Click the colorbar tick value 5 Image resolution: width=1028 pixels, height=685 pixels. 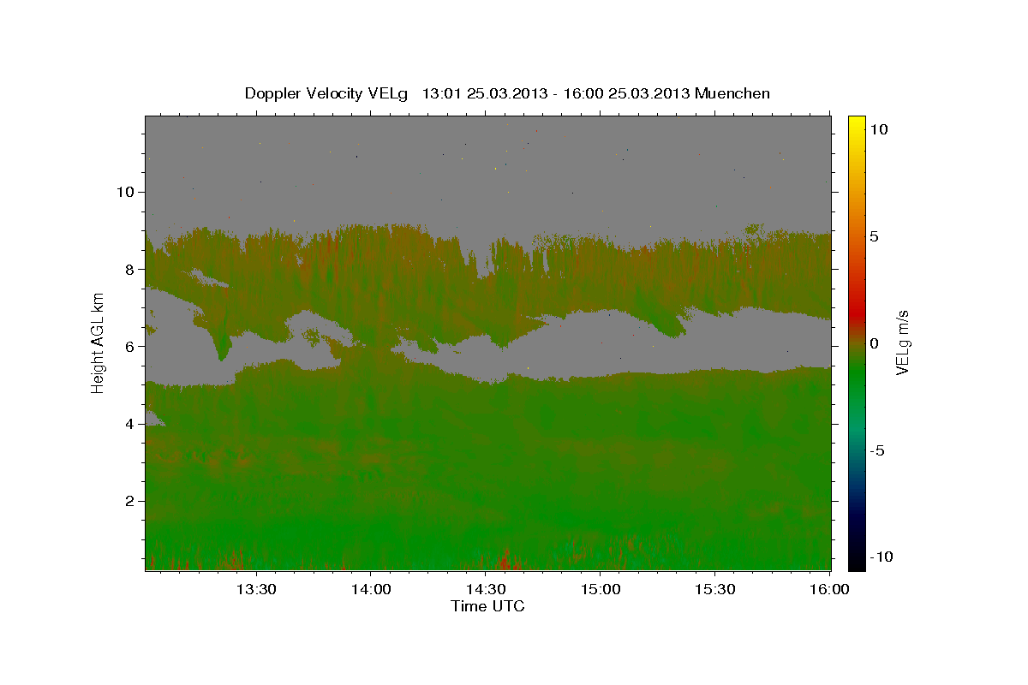(x=874, y=235)
